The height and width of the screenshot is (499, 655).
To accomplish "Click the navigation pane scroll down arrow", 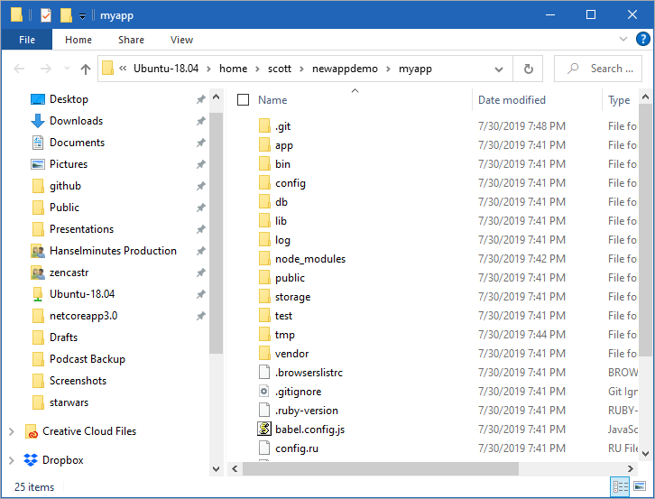I will pos(216,469).
